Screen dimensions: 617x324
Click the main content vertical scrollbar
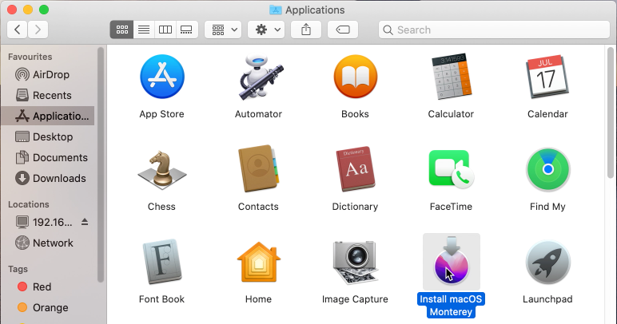click(x=611, y=113)
